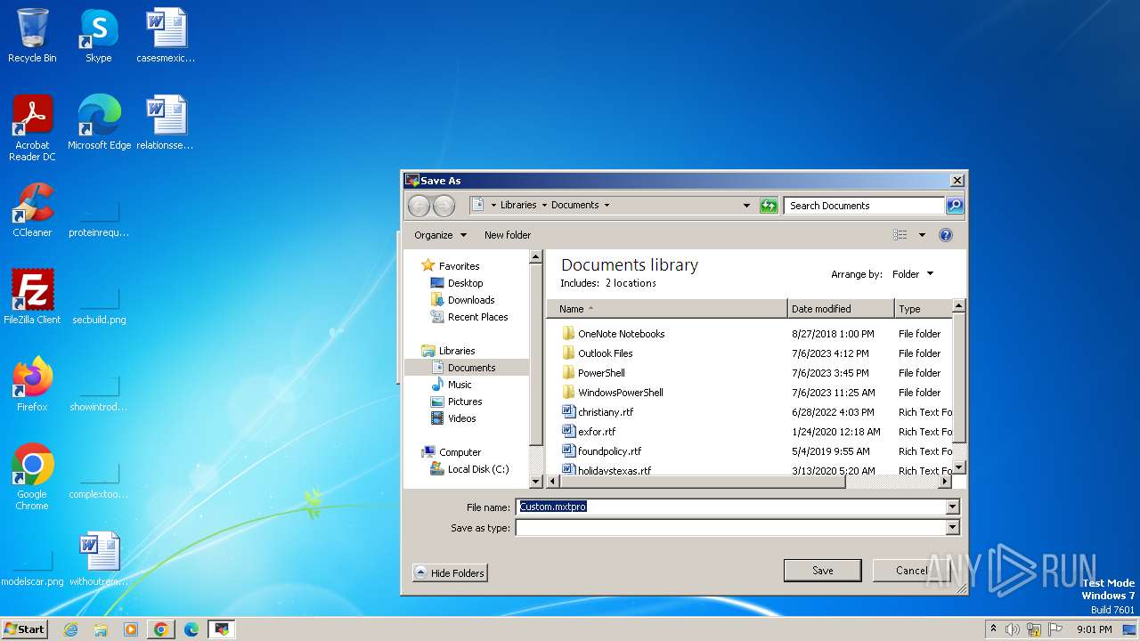Expand the Libraries breadcrumb arrow
The image size is (1140, 641).
point(544,206)
